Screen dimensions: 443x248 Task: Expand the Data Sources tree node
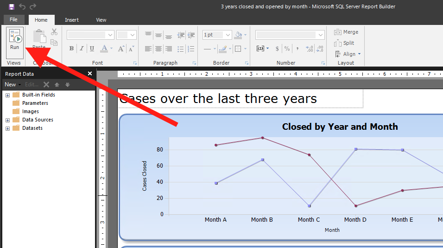[7, 120]
